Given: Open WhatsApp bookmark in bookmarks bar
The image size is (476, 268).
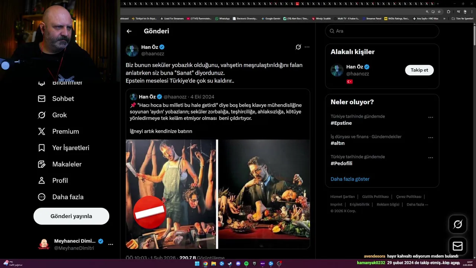Looking at the screenshot, I should click(222, 19).
